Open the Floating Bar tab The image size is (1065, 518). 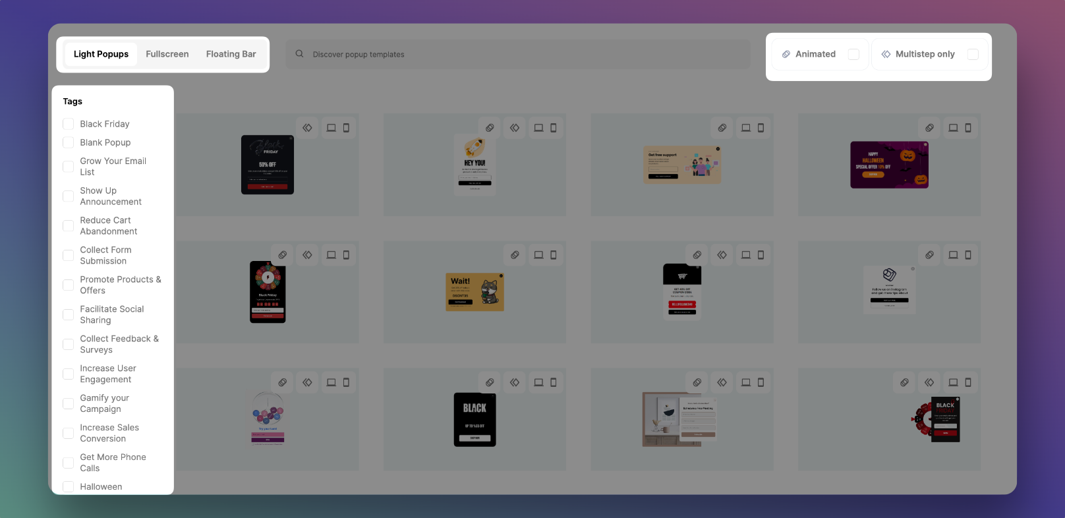click(231, 54)
